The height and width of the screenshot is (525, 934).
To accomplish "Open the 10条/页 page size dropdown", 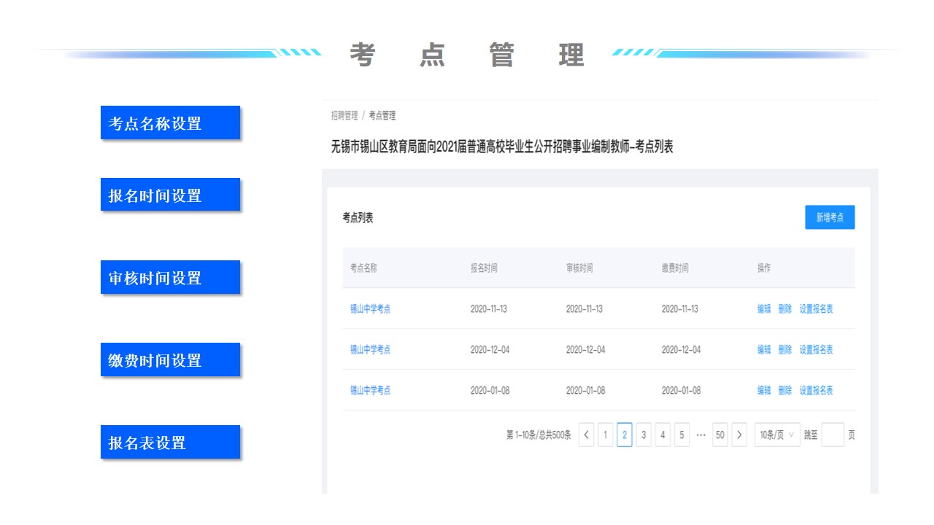I will click(x=777, y=435).
